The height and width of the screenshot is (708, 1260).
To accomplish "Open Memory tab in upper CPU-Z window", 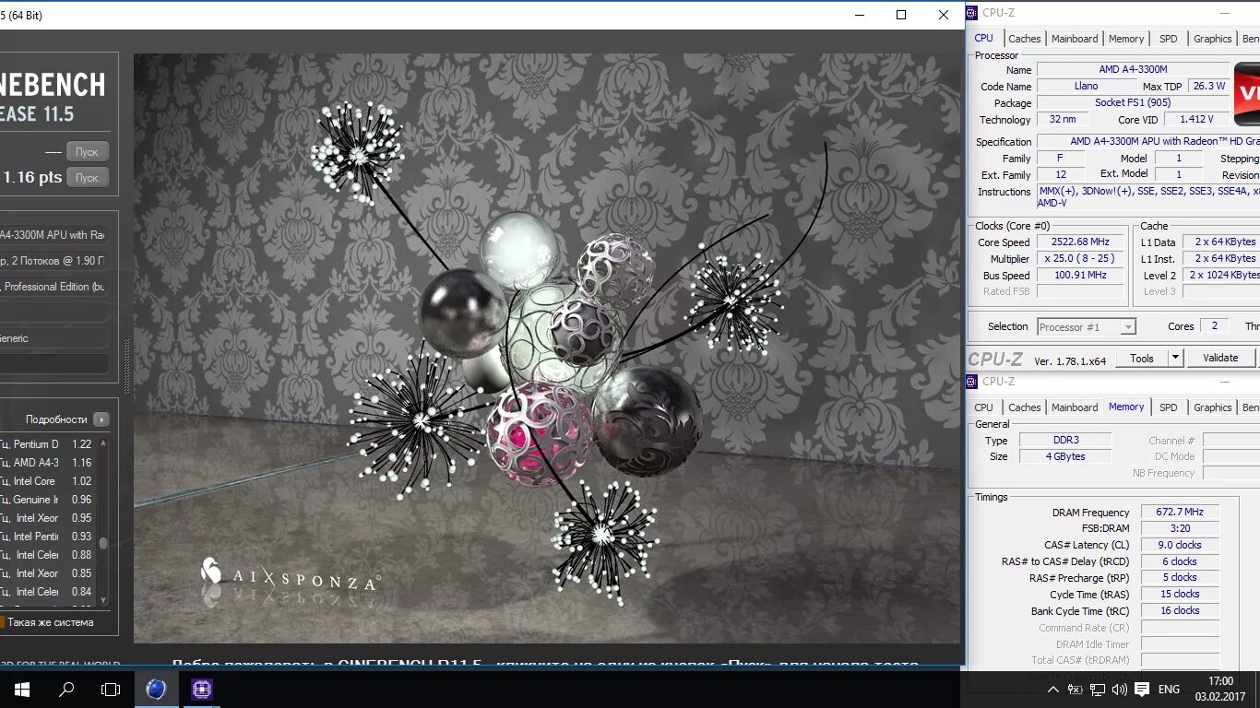I will (1126, 39).
